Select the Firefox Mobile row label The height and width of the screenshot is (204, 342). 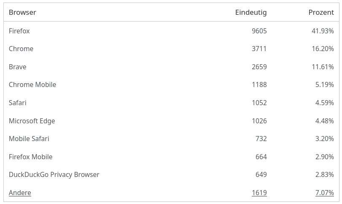31,157
